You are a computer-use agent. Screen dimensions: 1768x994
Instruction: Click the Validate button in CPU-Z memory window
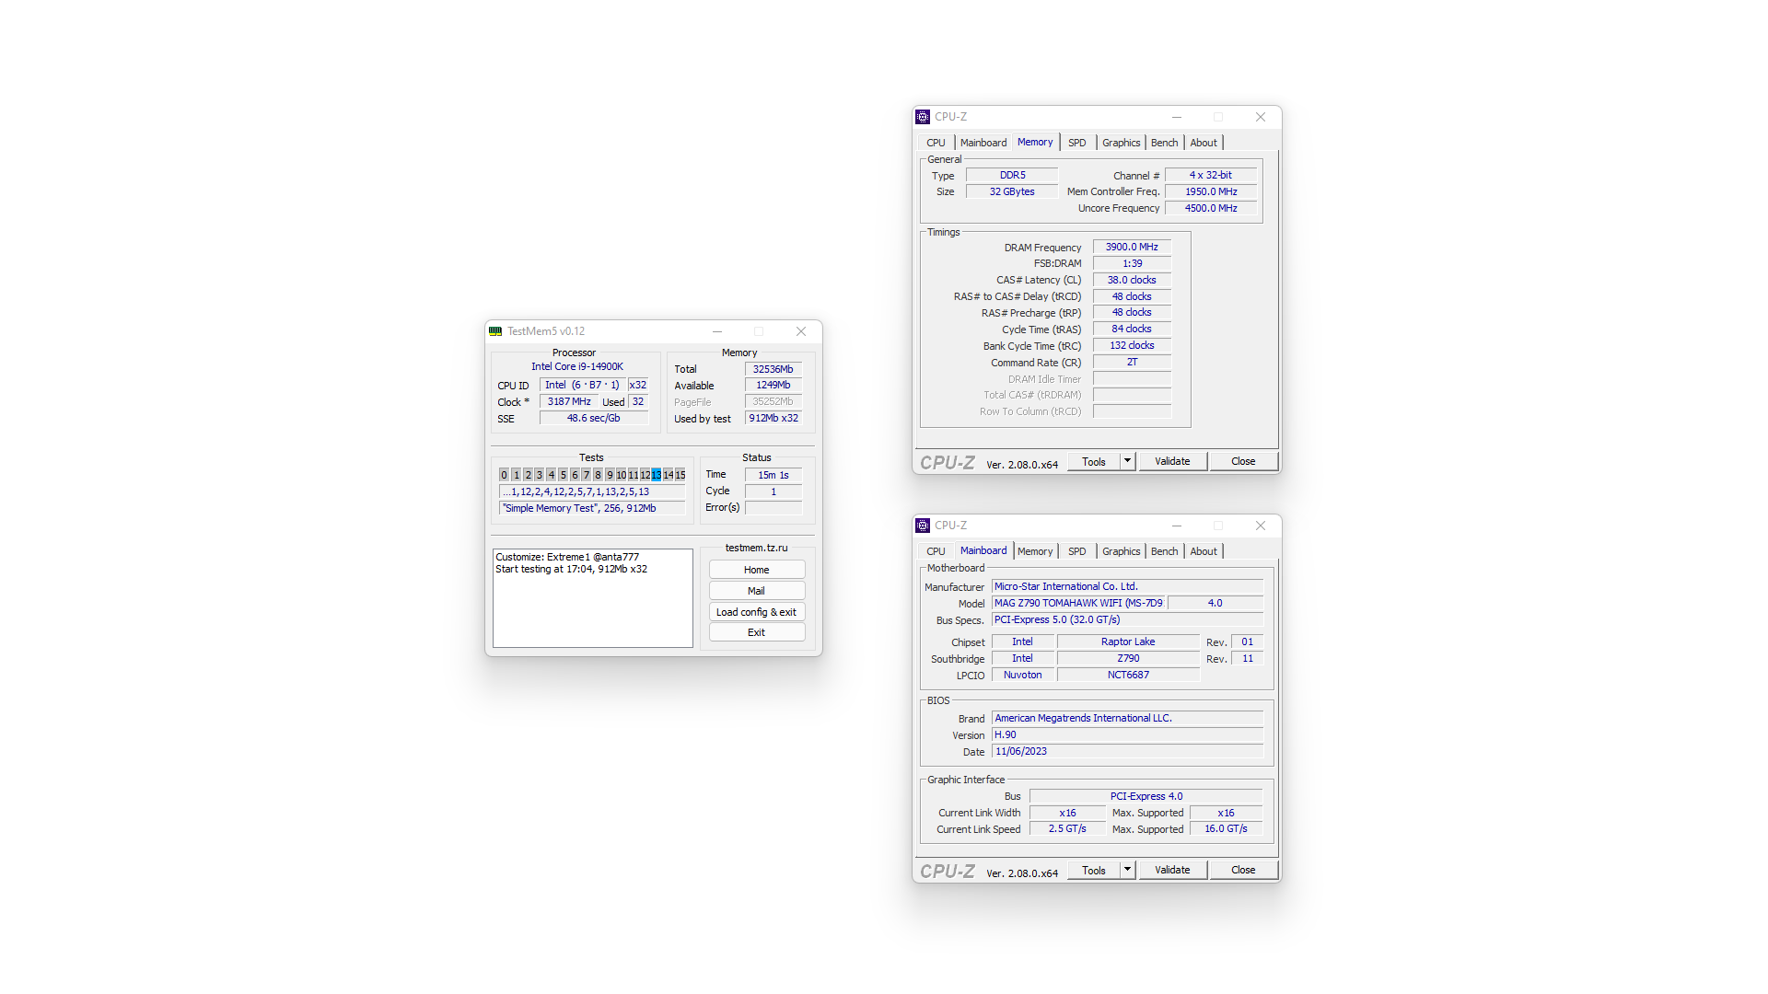[1172, 460]
